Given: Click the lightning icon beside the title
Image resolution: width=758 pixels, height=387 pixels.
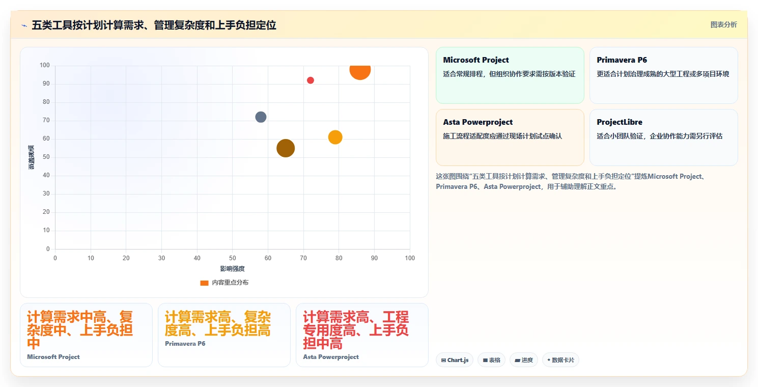Looking at the screenshot, I should click(24, 25).
